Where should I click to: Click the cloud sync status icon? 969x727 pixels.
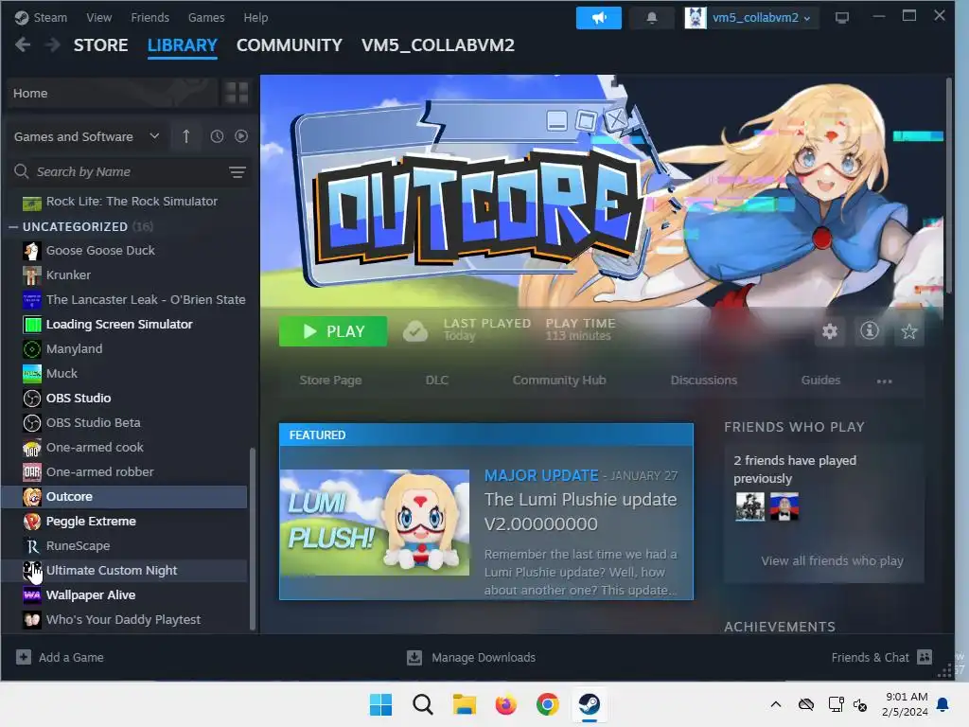click(415, 331)
